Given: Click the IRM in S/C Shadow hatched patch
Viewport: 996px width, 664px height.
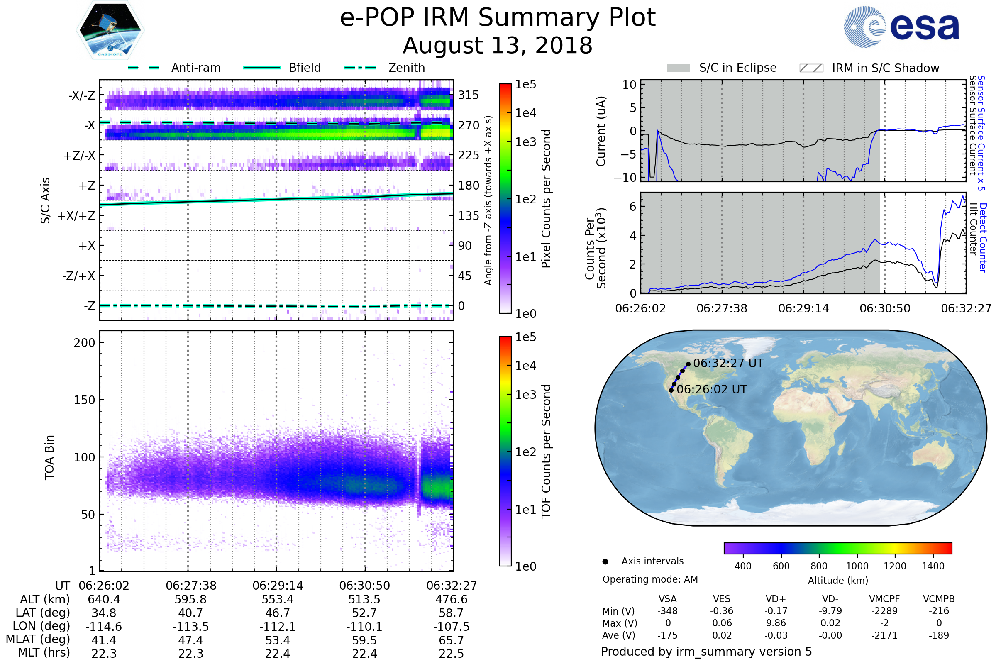Looking at the screenshot, I should 811,68.
